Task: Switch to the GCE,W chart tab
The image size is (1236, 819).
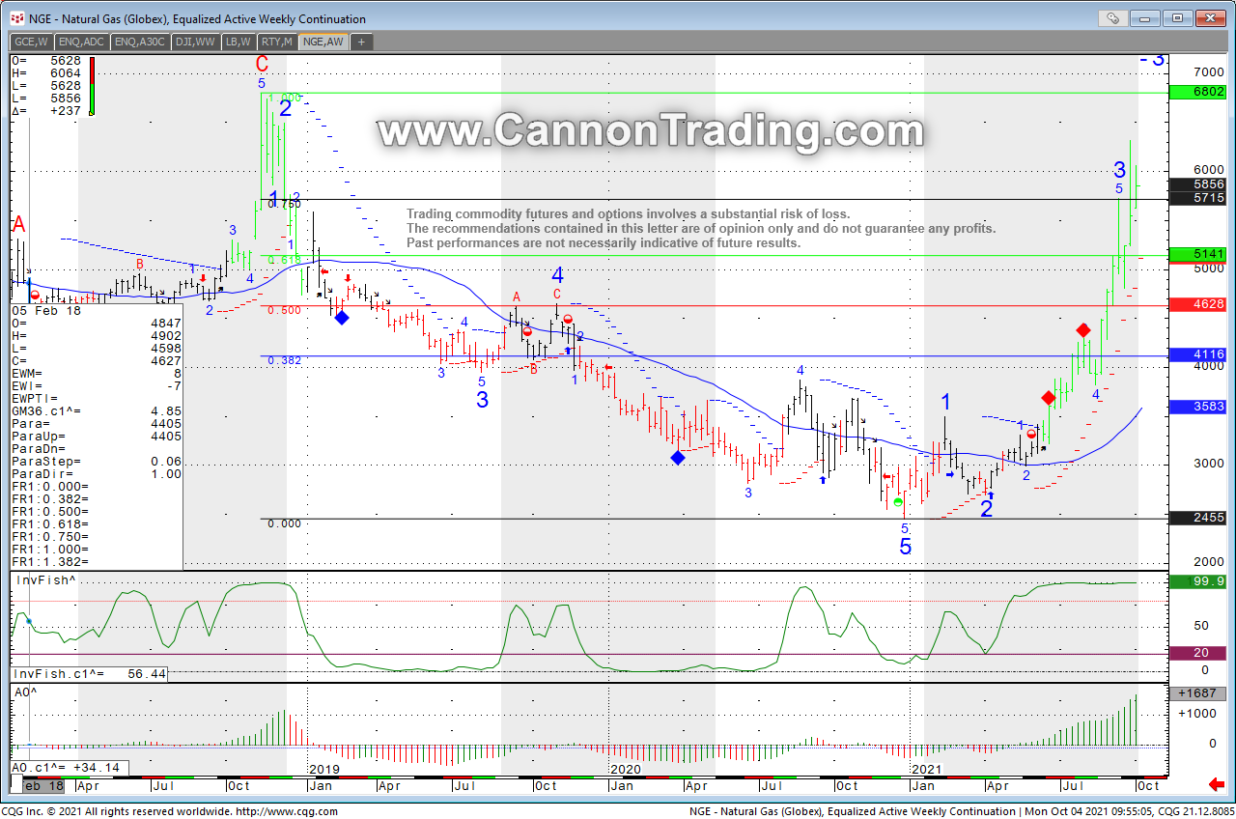Action: 32,42
